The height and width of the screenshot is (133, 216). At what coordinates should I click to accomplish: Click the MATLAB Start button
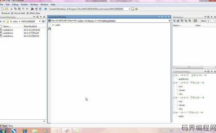pos(4,126)
